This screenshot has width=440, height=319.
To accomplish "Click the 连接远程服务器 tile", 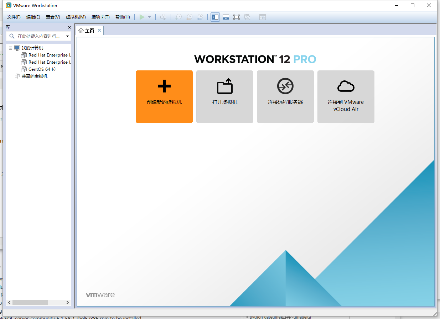I will coord(285,97).
